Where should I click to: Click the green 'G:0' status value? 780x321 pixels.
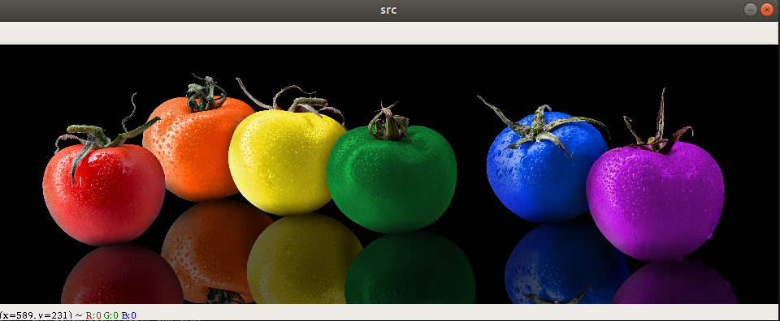point(111,315)
